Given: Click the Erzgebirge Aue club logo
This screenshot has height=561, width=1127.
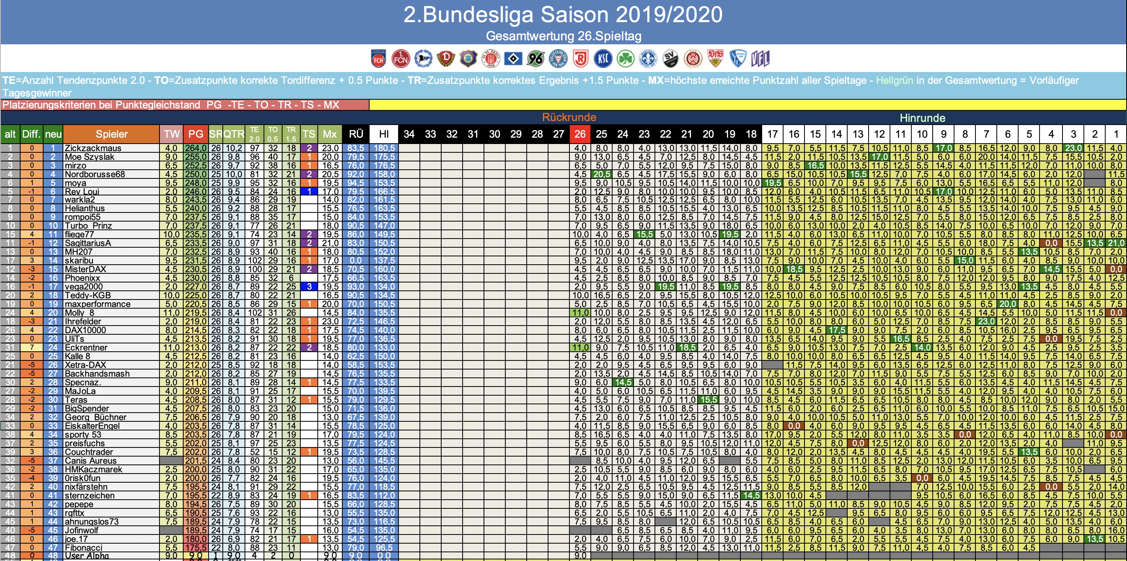Looking at the screenshot, I should point(468,59).
